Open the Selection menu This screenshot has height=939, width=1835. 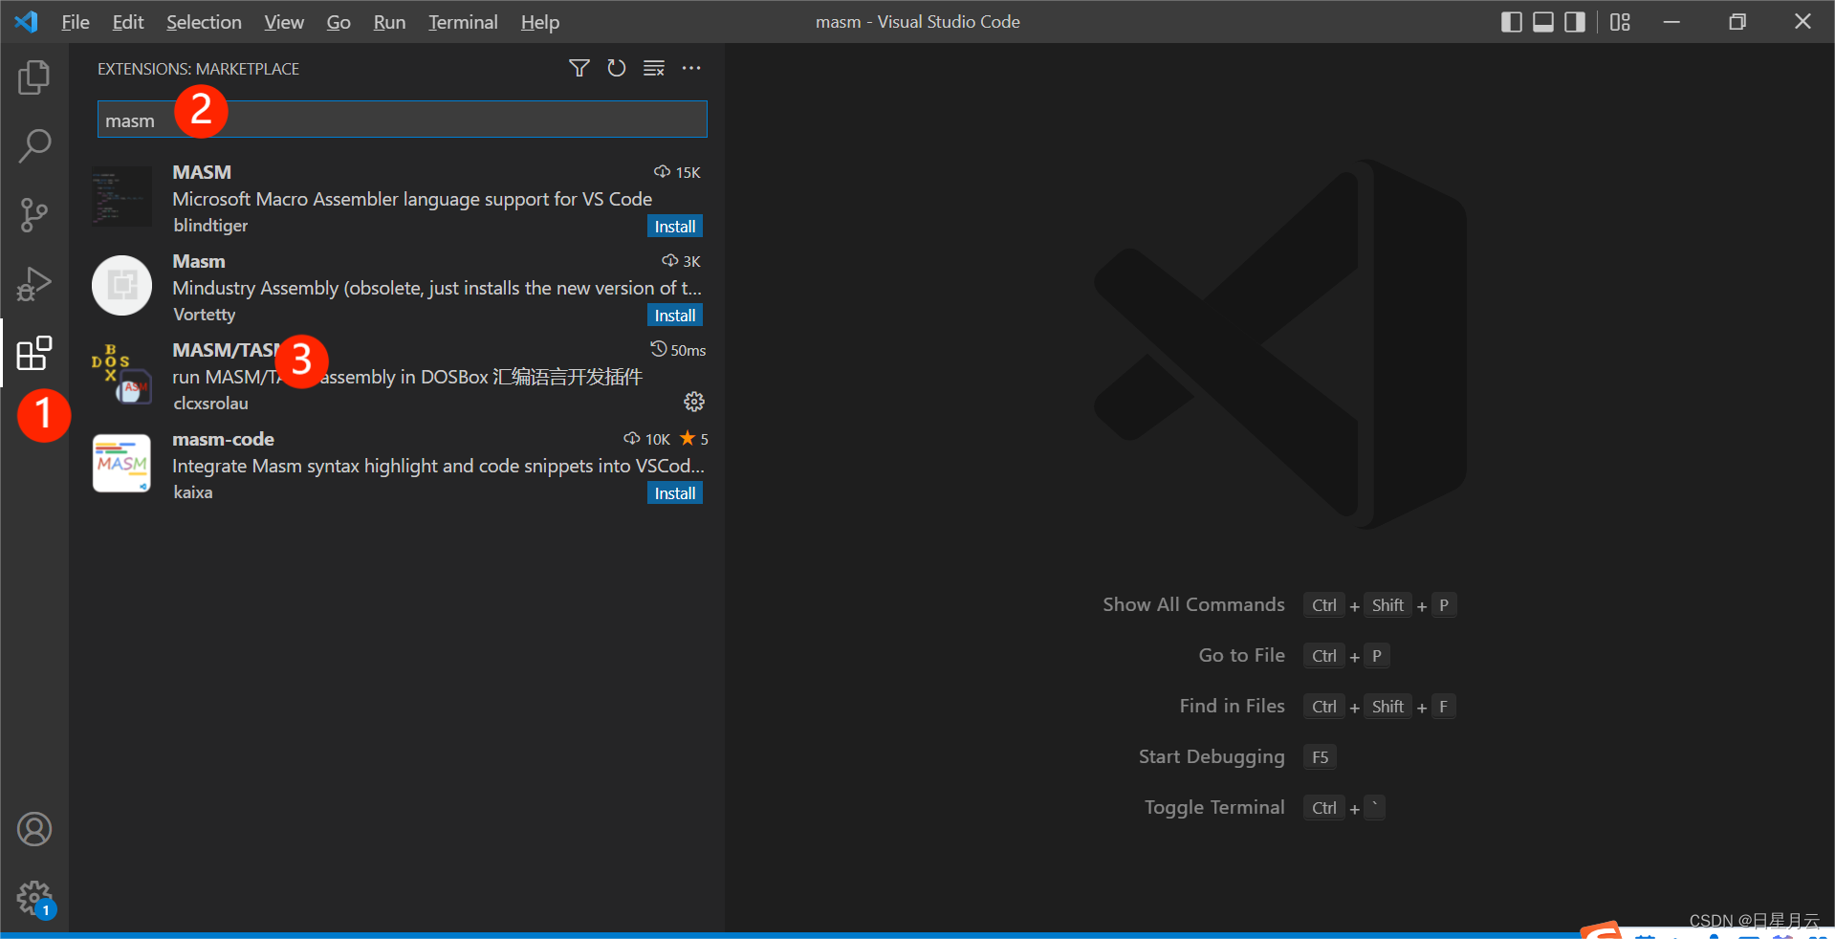pos(204,22)
